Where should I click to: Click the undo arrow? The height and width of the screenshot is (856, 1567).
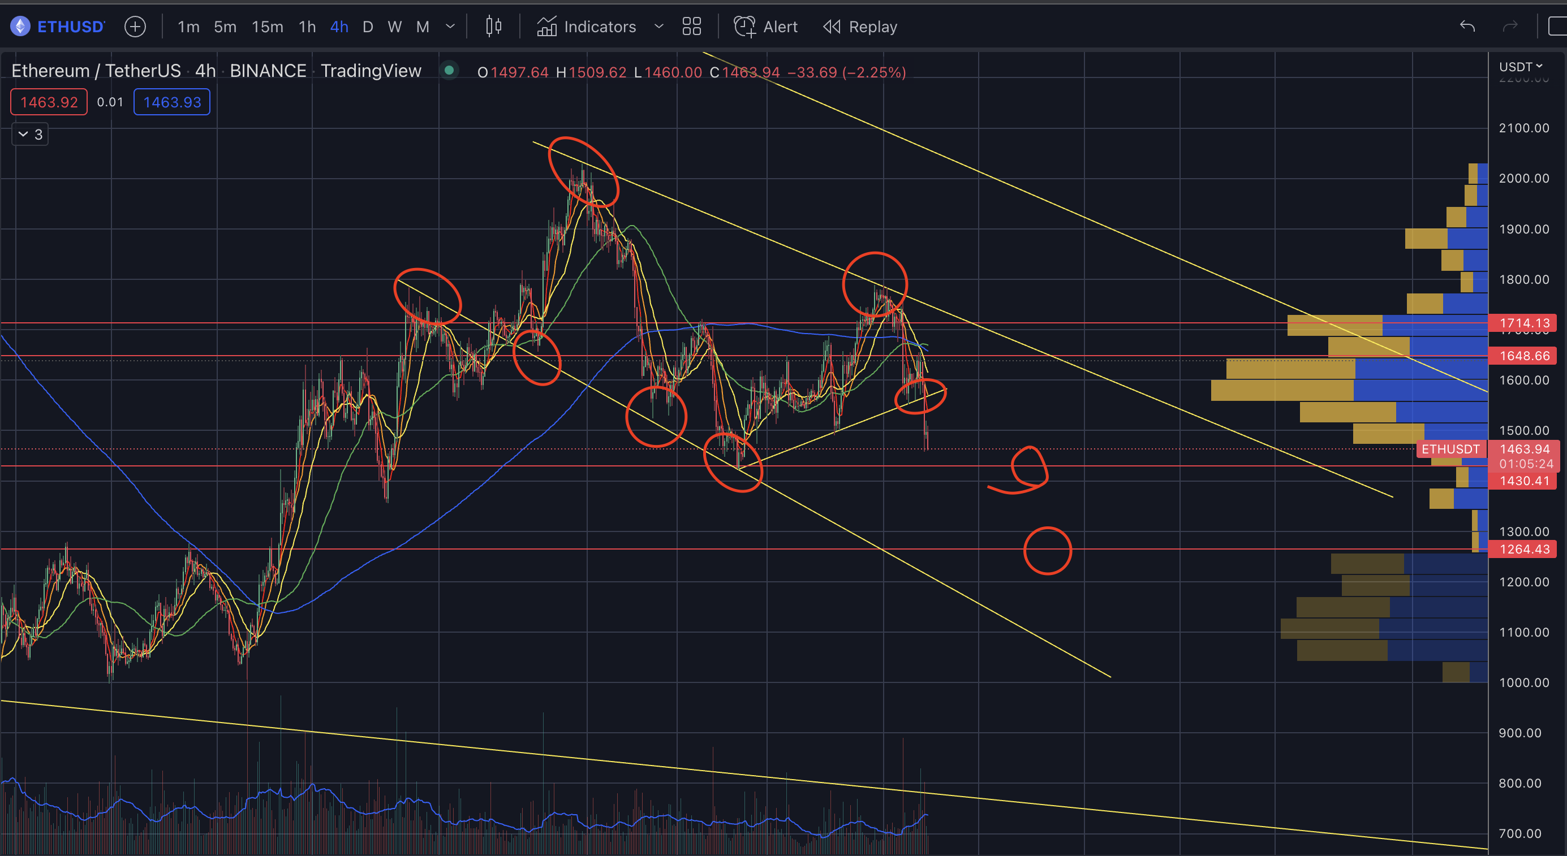click(1467, 27)
